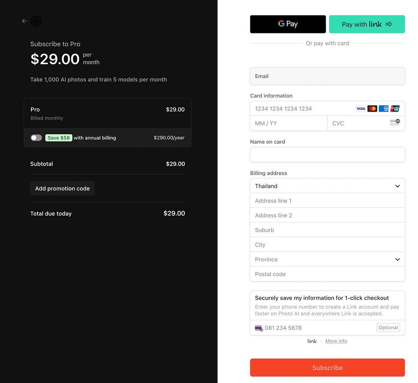Click the UnionPay card icon
Viewport: 418px width, 383px height.
click(x=395, y=109)
